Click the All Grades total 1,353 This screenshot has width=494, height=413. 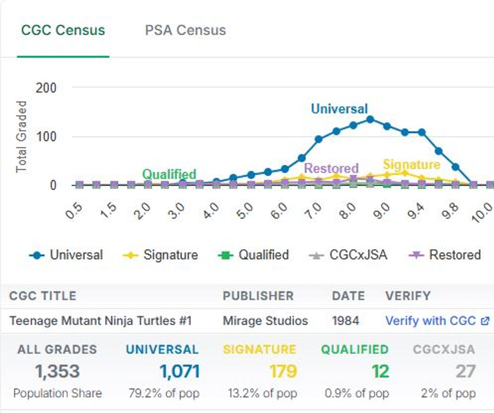(x=57, y=372)
